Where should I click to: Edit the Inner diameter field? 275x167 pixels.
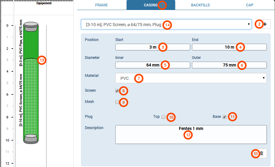tap(152, 65)
